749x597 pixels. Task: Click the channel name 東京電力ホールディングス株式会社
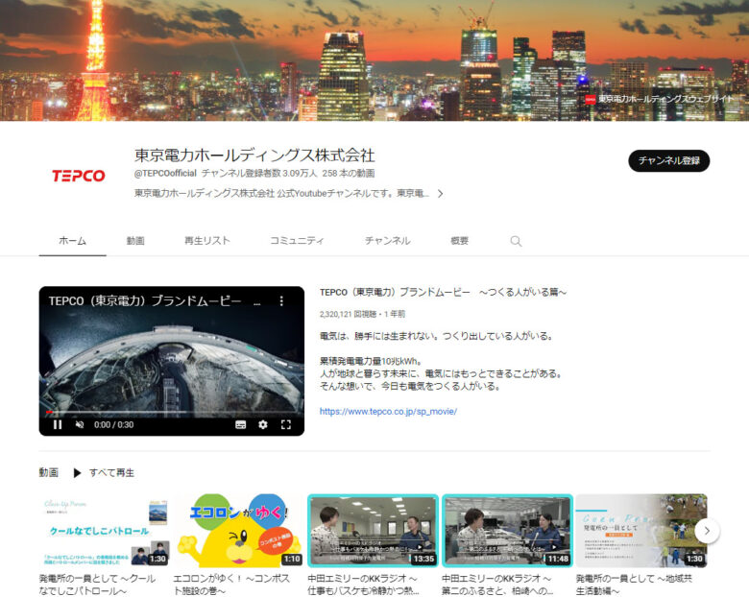pos(254,155)
